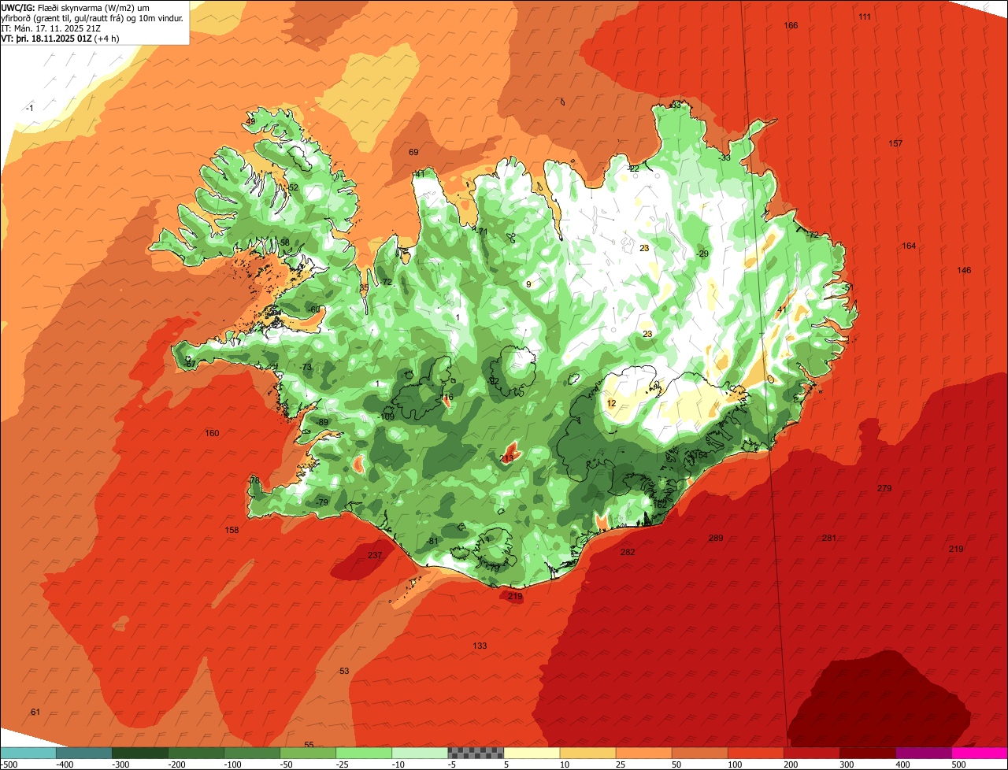The width and height of the screenshot is (1008, 770).
Task: Click the offshore value 237
Action: (x=375, y=555)
